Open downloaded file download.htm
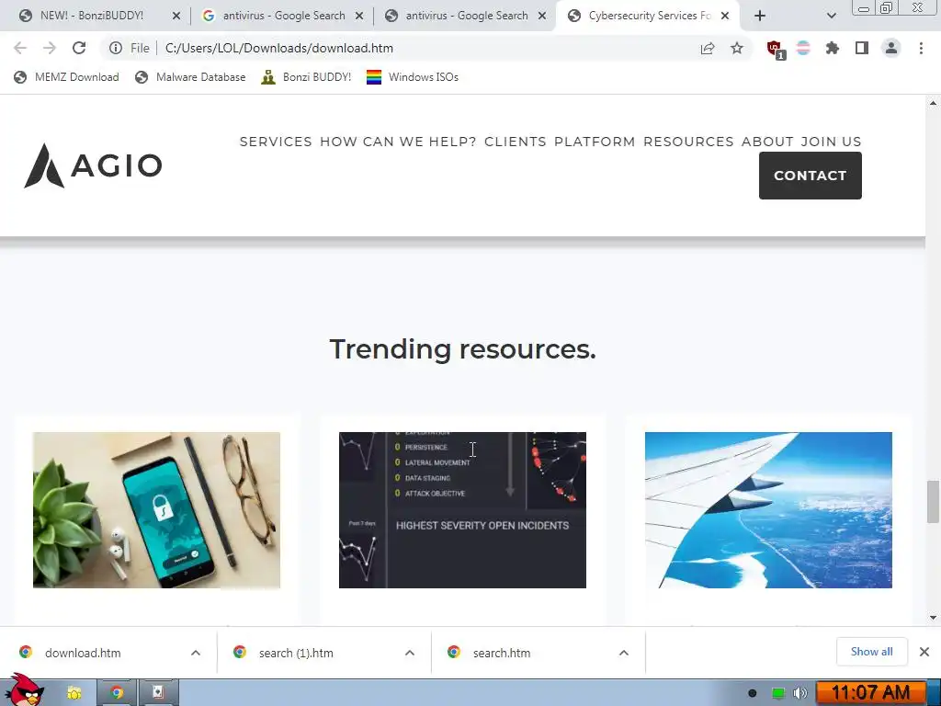 click(x=82, y=653)
